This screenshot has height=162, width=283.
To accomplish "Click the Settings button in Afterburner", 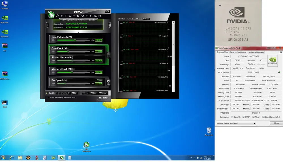I will tap(102, 93).
